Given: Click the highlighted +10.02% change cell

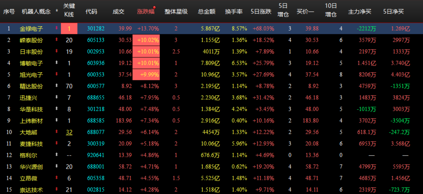Looking at the screenshot, I should [146, 40].
